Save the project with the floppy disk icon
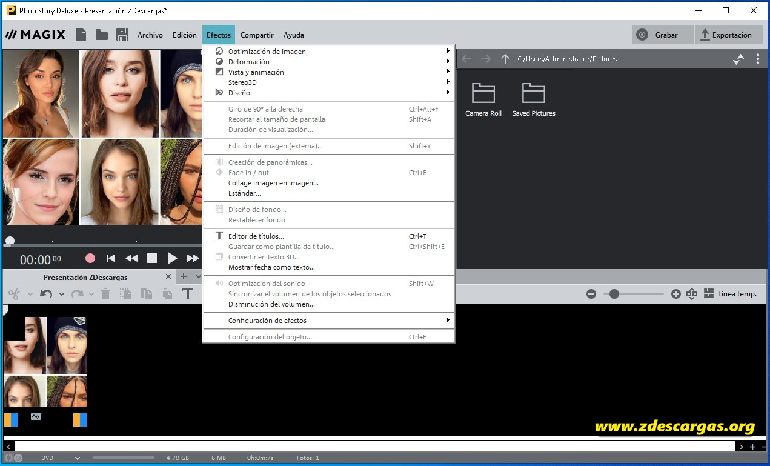This screenshot has width=770, height=466. [122, 35]
